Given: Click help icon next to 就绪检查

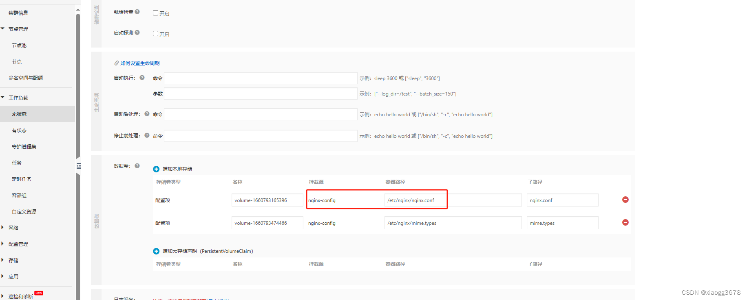Looking at the screenshot, I should (137, 12).
